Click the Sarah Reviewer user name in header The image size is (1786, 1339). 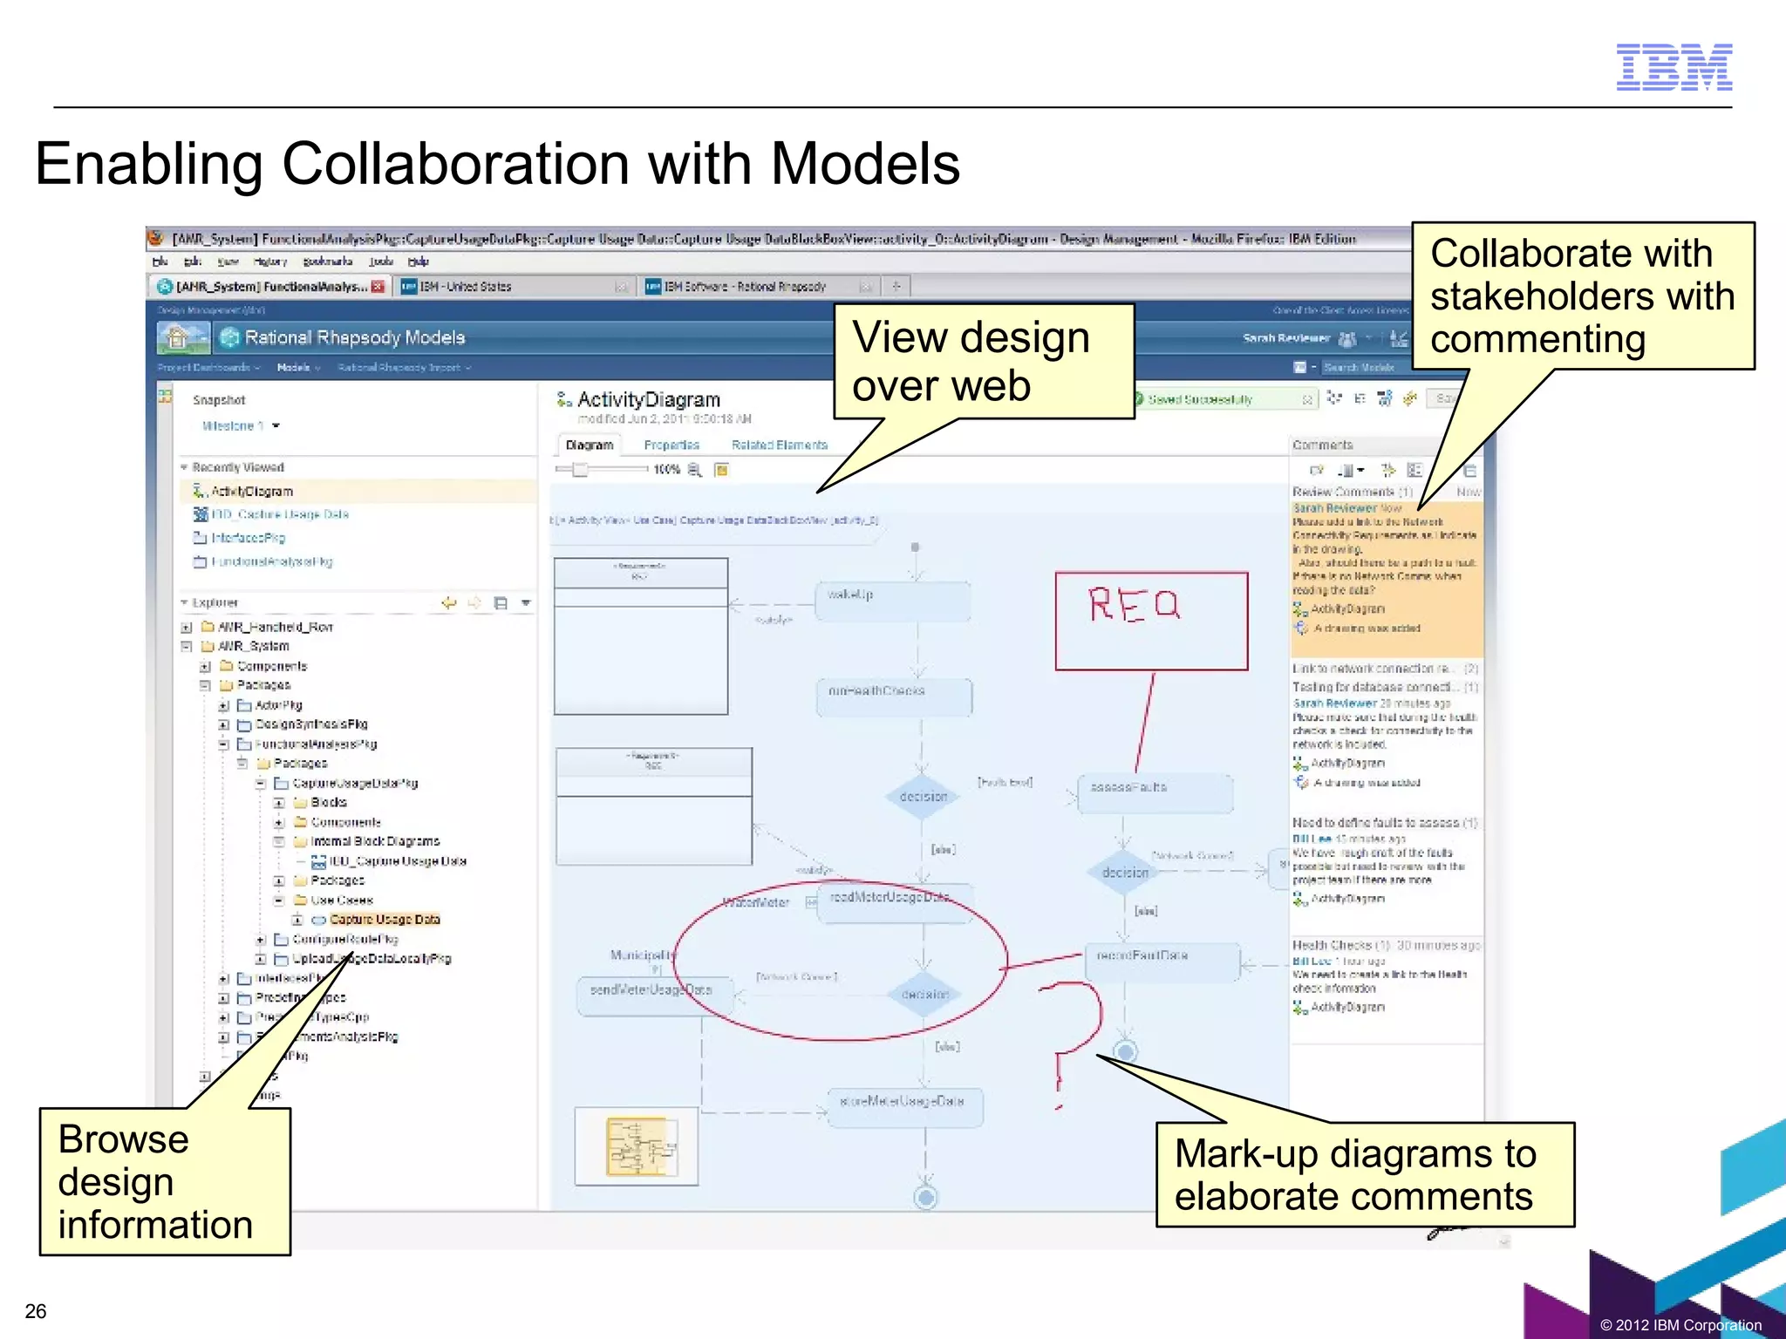click(x=1286, y=338)
